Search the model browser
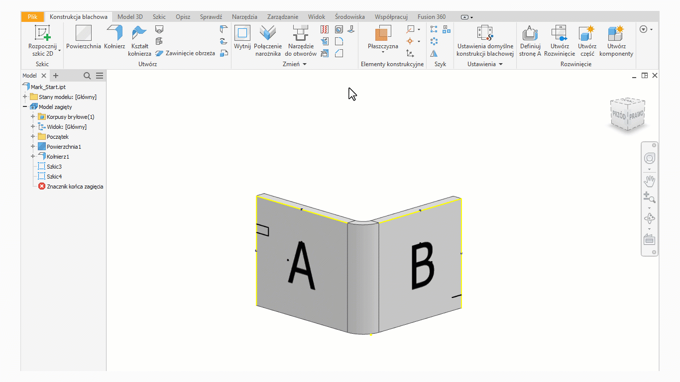The height and width of the screenshot is (382, 680). point(87,76)
